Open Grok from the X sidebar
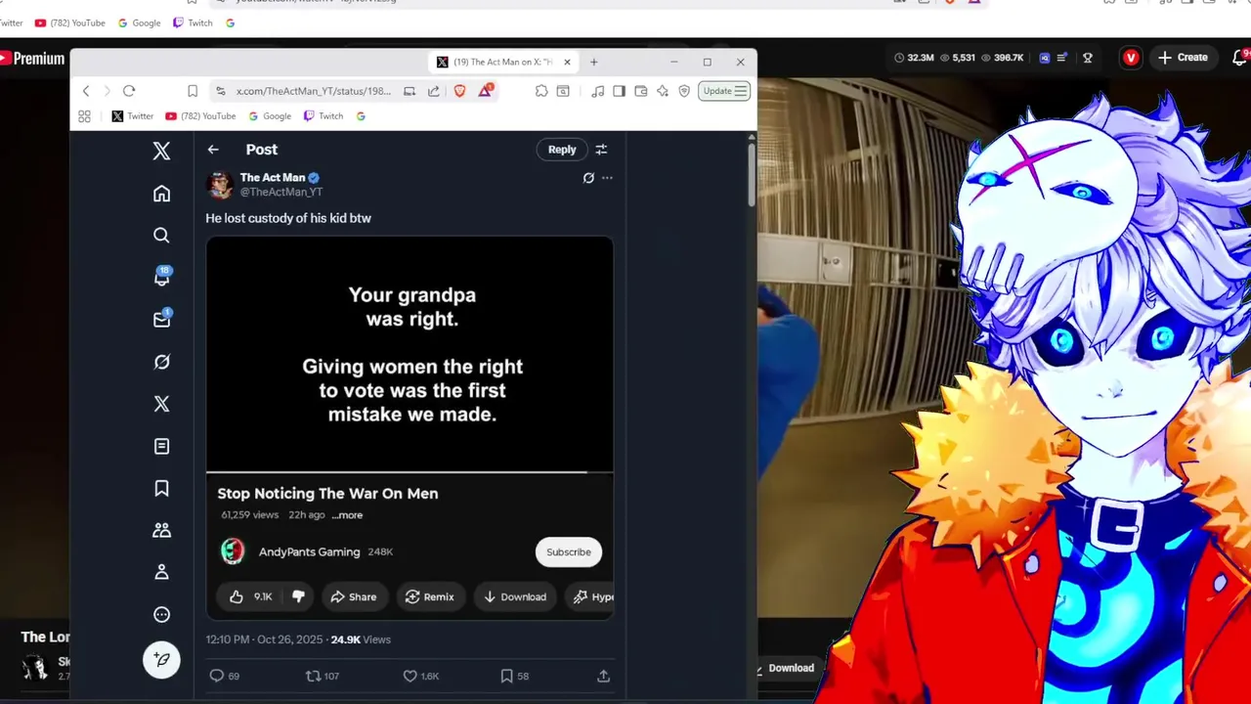This screenshot has height=704, width=1251. coord(161,362)
